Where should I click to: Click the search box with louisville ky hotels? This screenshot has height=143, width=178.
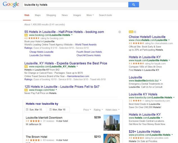click(75, 5)
